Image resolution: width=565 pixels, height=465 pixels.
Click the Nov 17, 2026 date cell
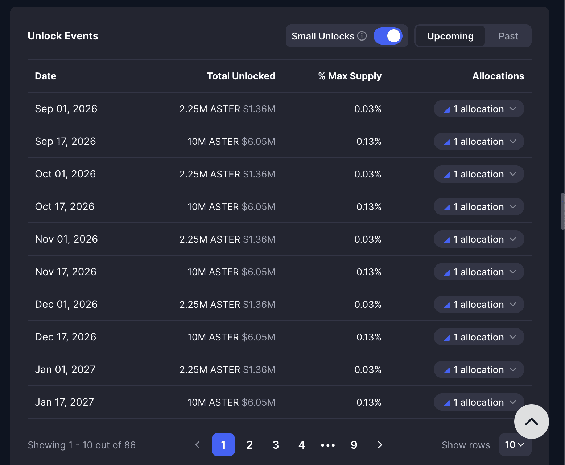point(66,272)
